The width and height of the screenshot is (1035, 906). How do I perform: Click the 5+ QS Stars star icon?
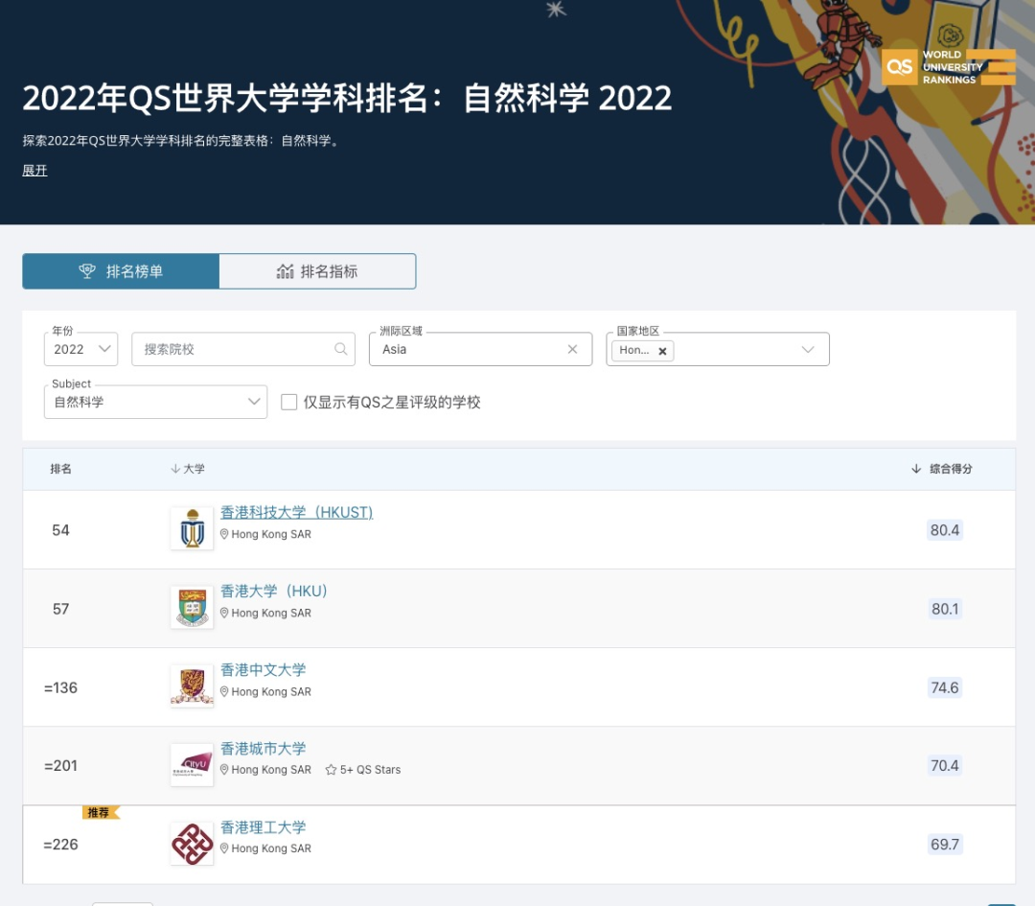point(332,770)
